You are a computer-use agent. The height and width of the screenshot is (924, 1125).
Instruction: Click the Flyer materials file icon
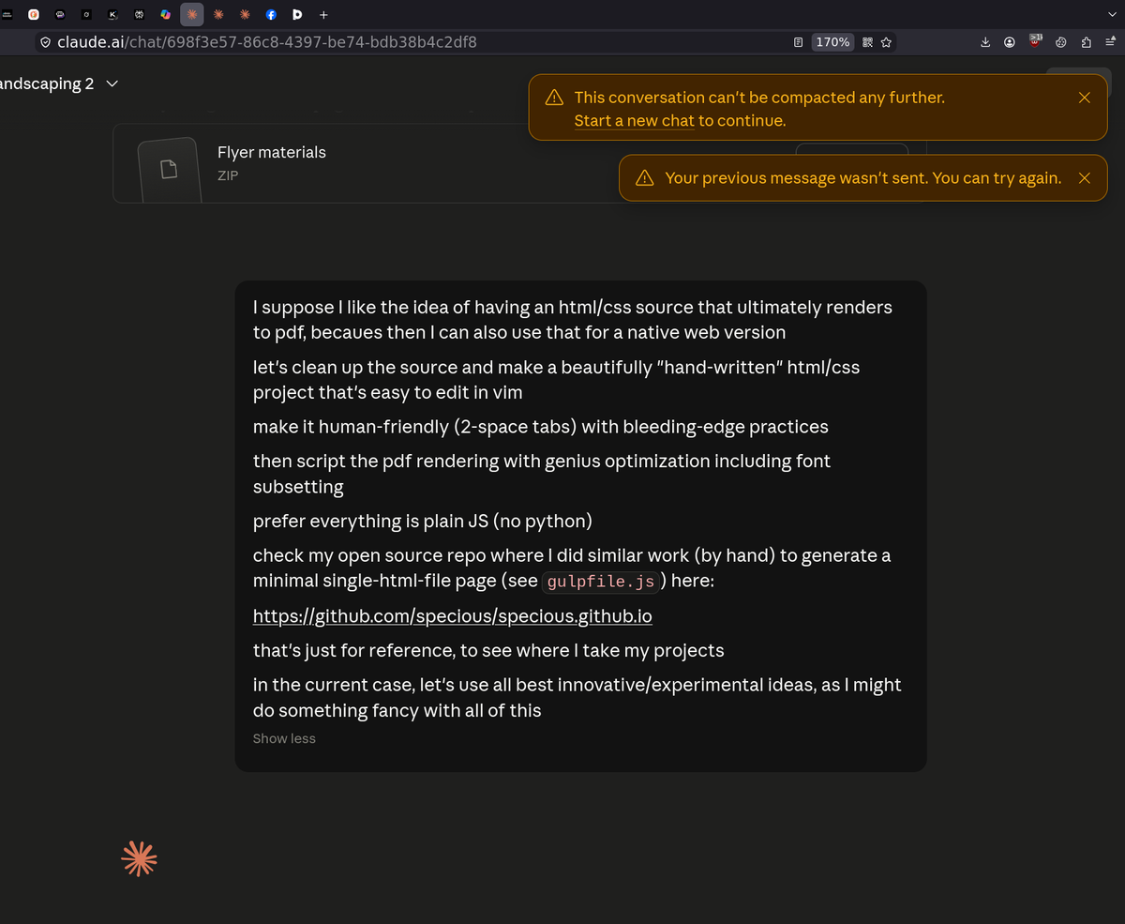coord(168,170)
